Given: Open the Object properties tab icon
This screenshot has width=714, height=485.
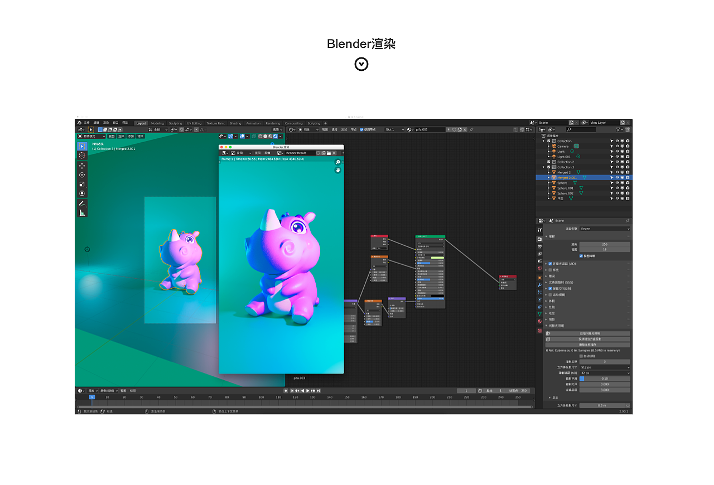Looking at the screenshot, I should [539, 278].
